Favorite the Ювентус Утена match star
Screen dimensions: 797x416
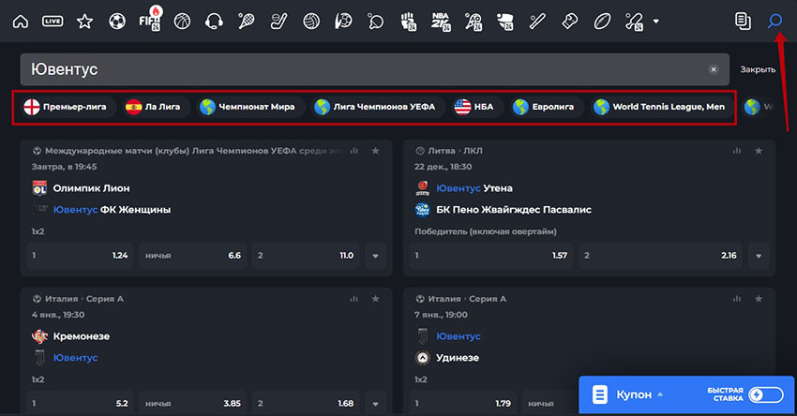tap(759, 151)
